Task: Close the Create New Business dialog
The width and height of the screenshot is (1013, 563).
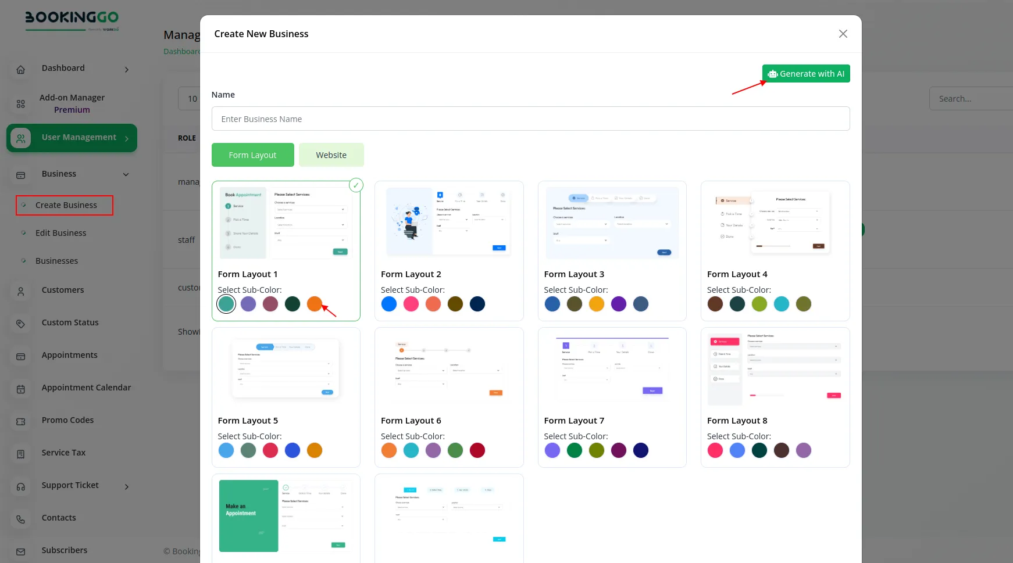Action: click(843, 34)
